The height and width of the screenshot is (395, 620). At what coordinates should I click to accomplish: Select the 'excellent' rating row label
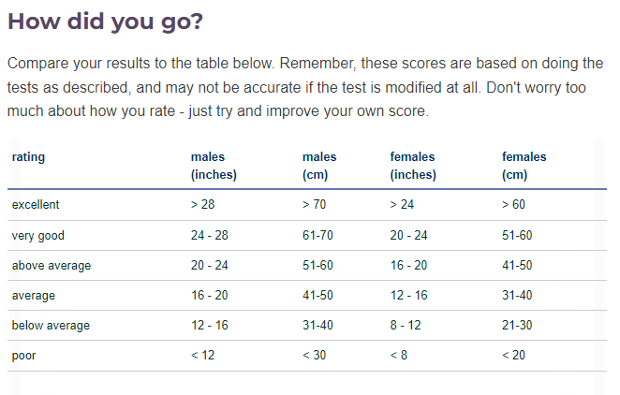[36, 204]
